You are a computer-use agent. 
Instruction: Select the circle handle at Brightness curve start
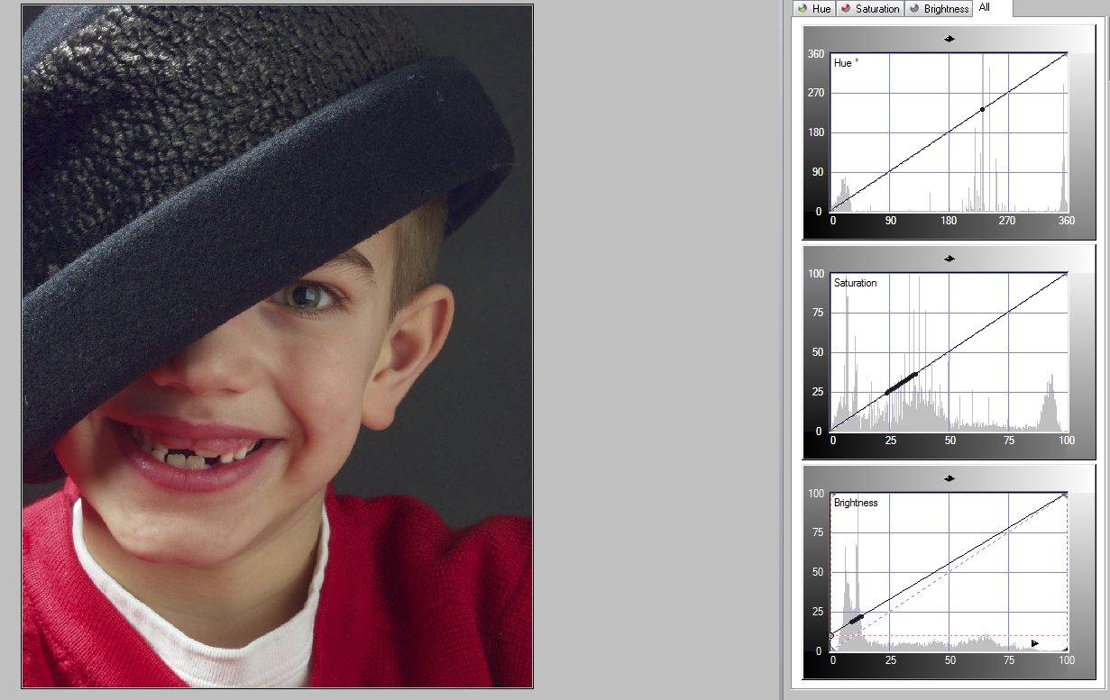[x=830, y=636]
